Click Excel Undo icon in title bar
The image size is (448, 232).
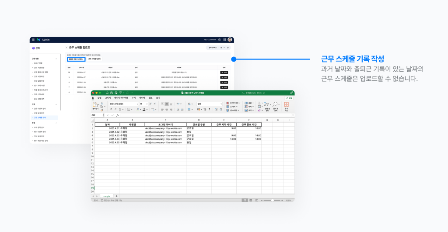[x=121, y=93]
